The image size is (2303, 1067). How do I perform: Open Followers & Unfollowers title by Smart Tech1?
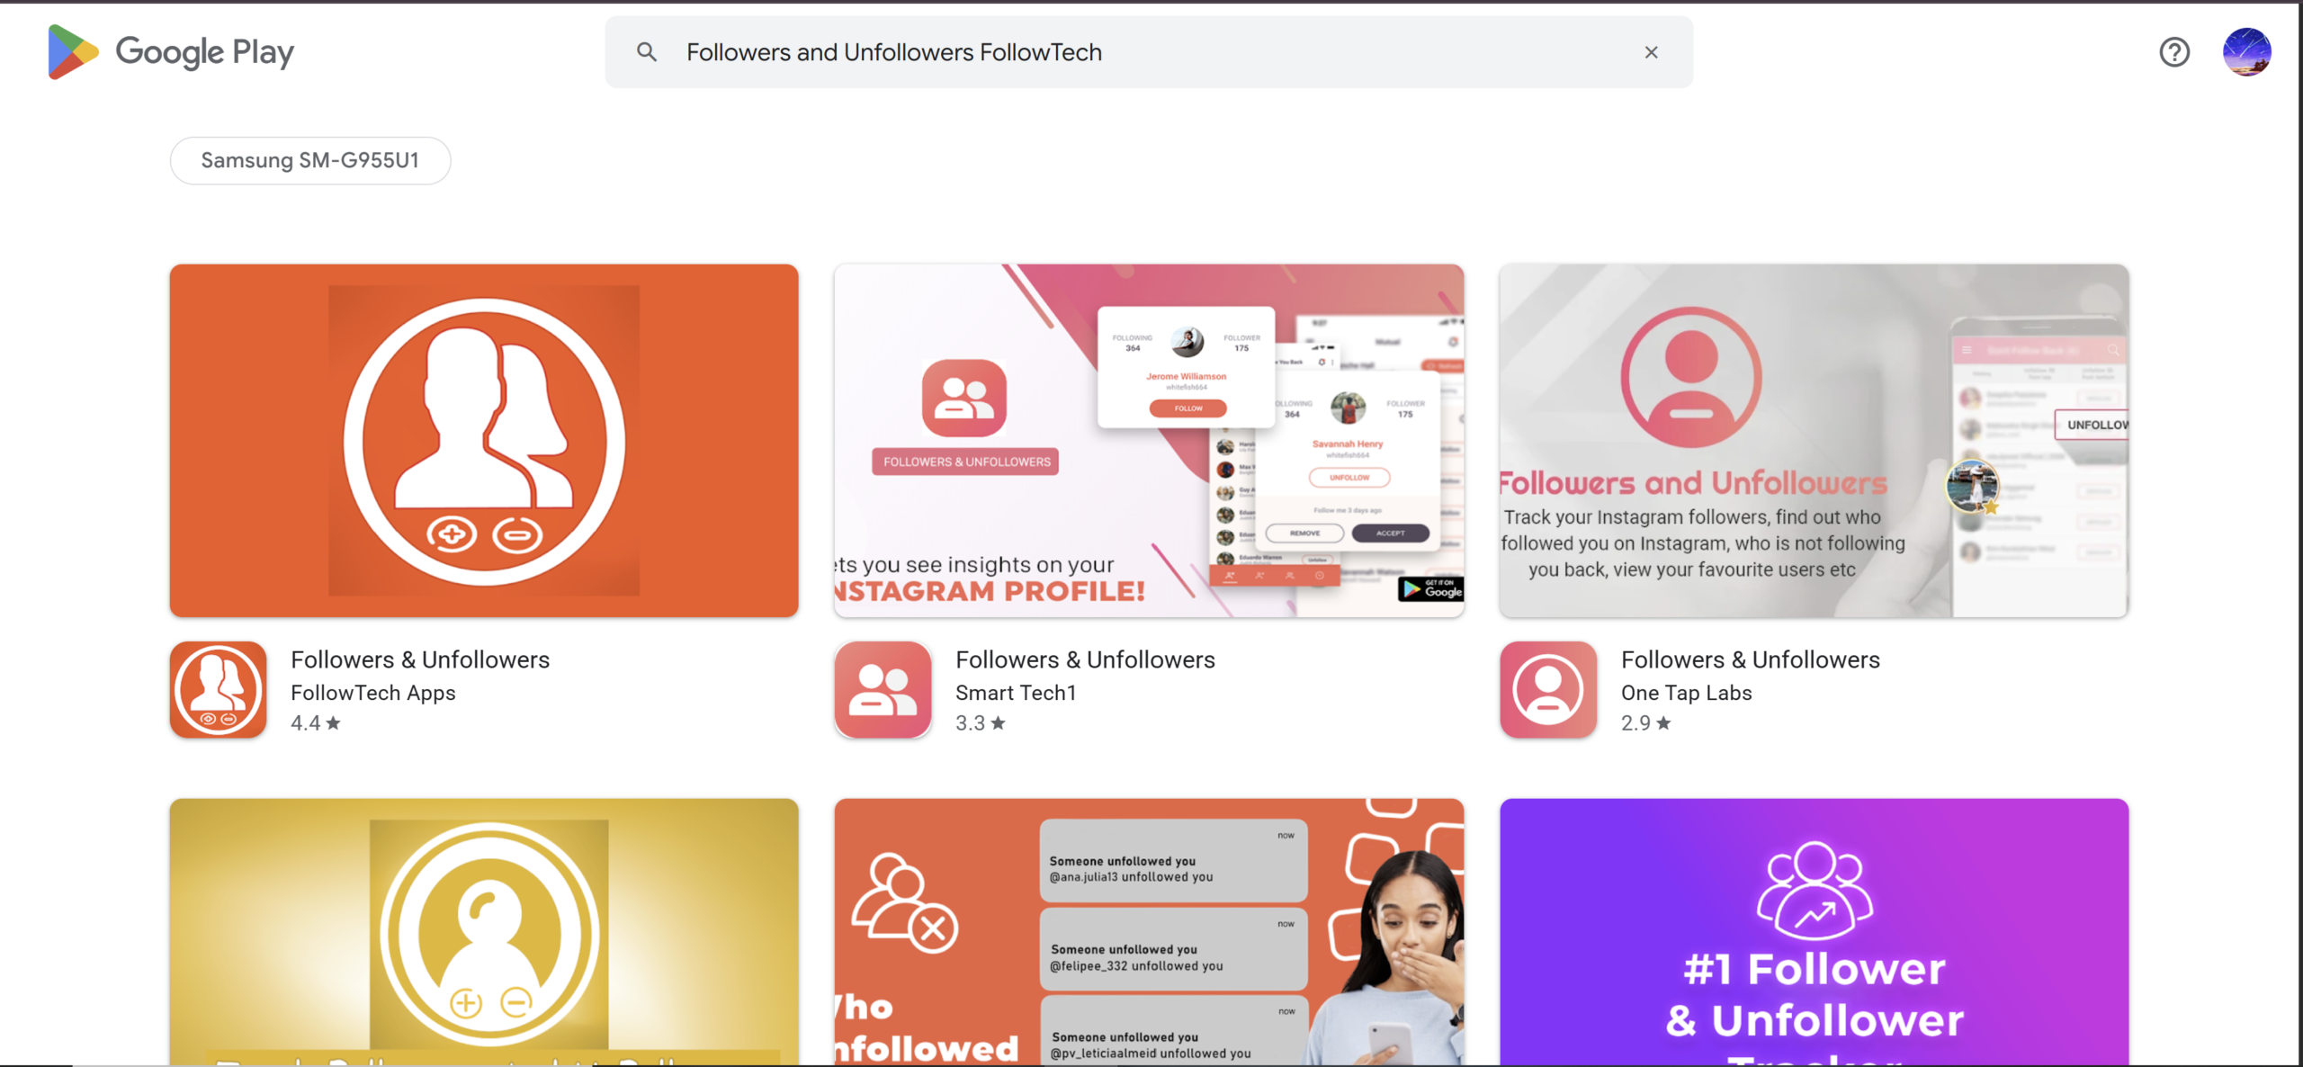(1085, 659)
